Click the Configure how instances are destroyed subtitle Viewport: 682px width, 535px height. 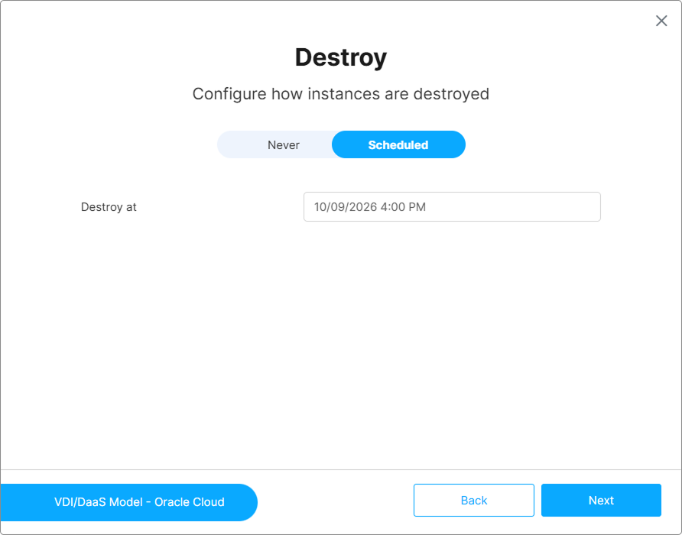click(x=341, y=94)
